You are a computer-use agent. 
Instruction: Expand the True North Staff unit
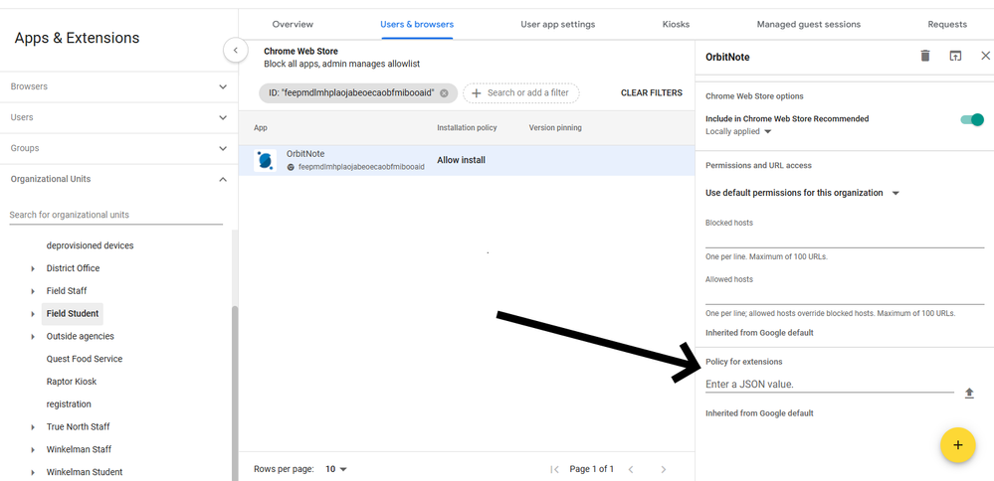pos(33,427)
